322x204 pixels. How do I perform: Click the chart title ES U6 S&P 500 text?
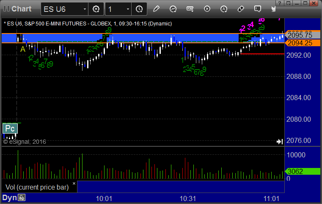(x=88, y=24)
